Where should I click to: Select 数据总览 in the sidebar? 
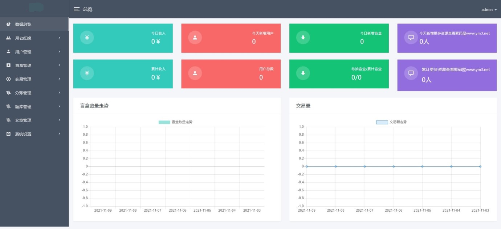(x=34, y=24)
